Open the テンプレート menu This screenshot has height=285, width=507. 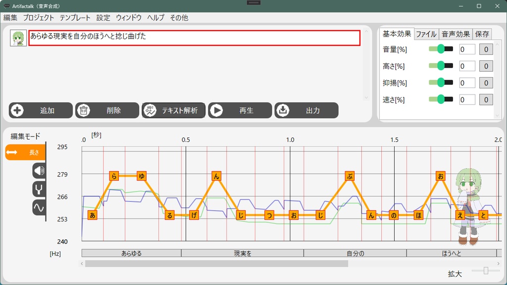pos(75,18)
